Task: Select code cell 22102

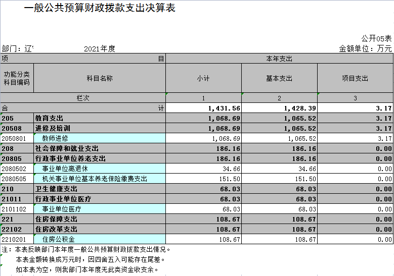Action: click(x=17, y=229)
